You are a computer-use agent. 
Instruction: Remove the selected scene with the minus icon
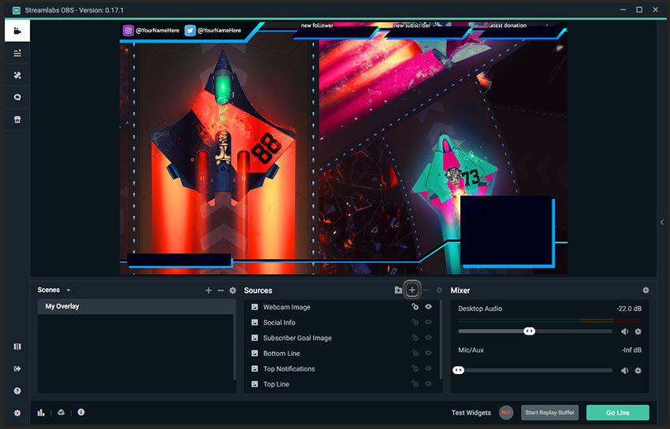(x=221, y=290)
